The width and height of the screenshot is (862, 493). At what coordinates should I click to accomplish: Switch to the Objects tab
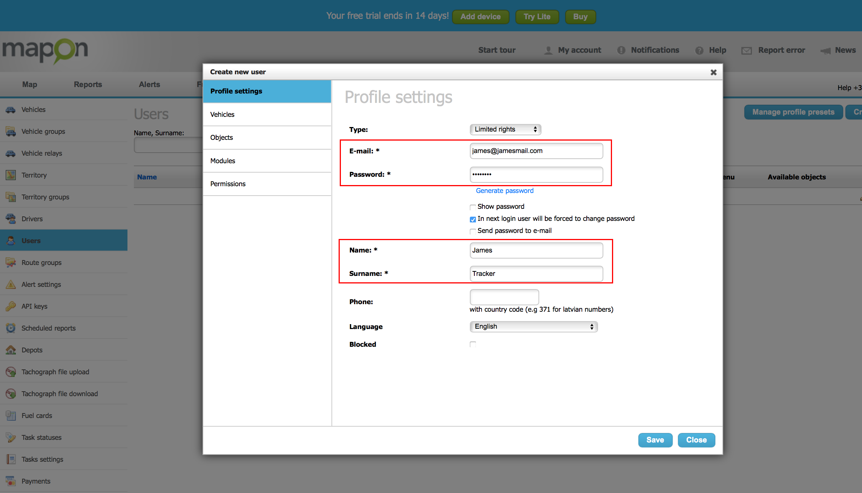click(267, 138)
